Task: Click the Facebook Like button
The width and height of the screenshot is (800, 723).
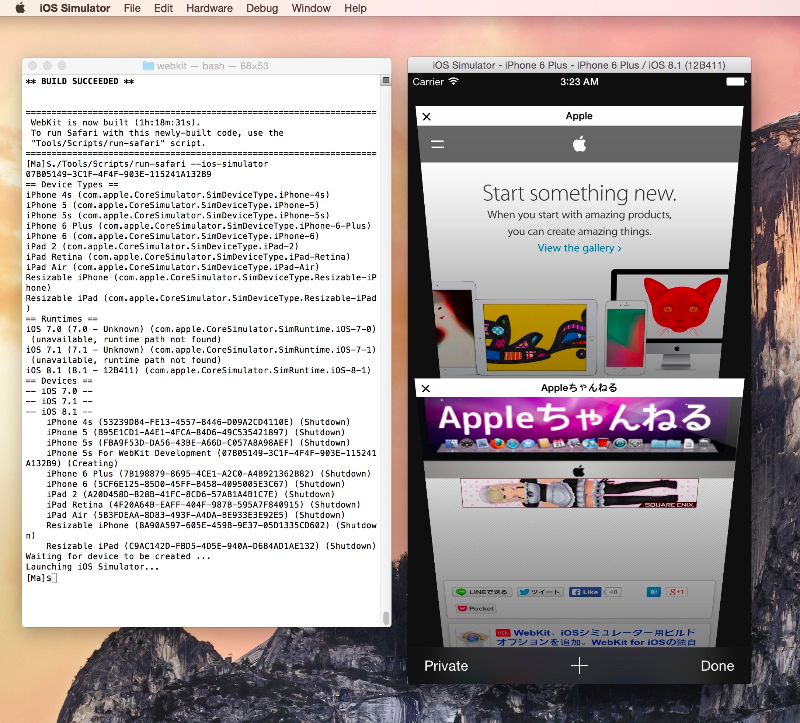Action: point(585,592)
